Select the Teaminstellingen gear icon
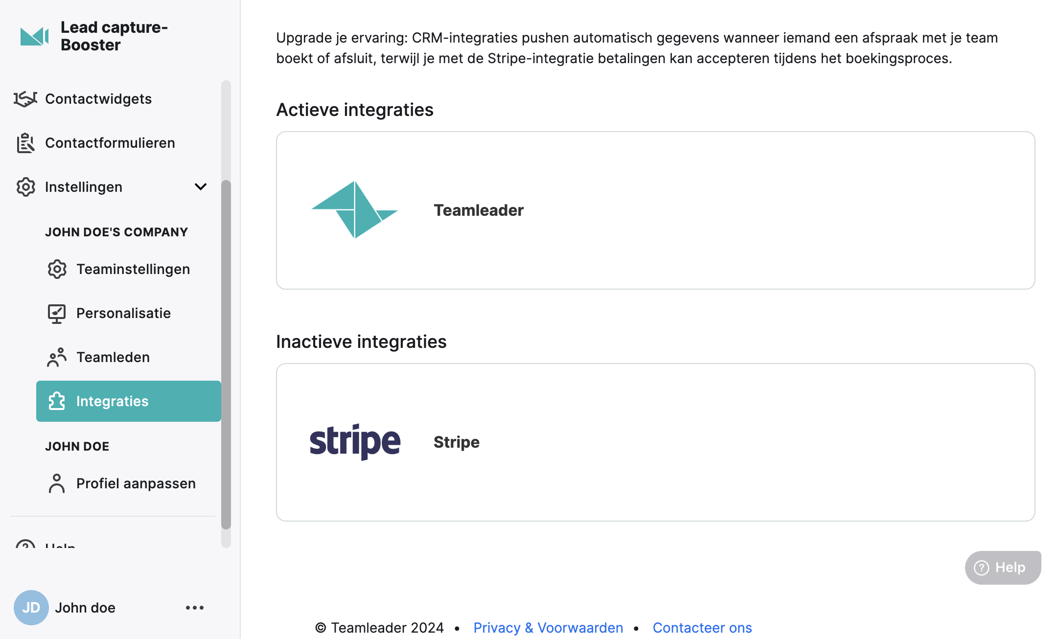Screen dimensions: 1059x639 tap(57, 269)
